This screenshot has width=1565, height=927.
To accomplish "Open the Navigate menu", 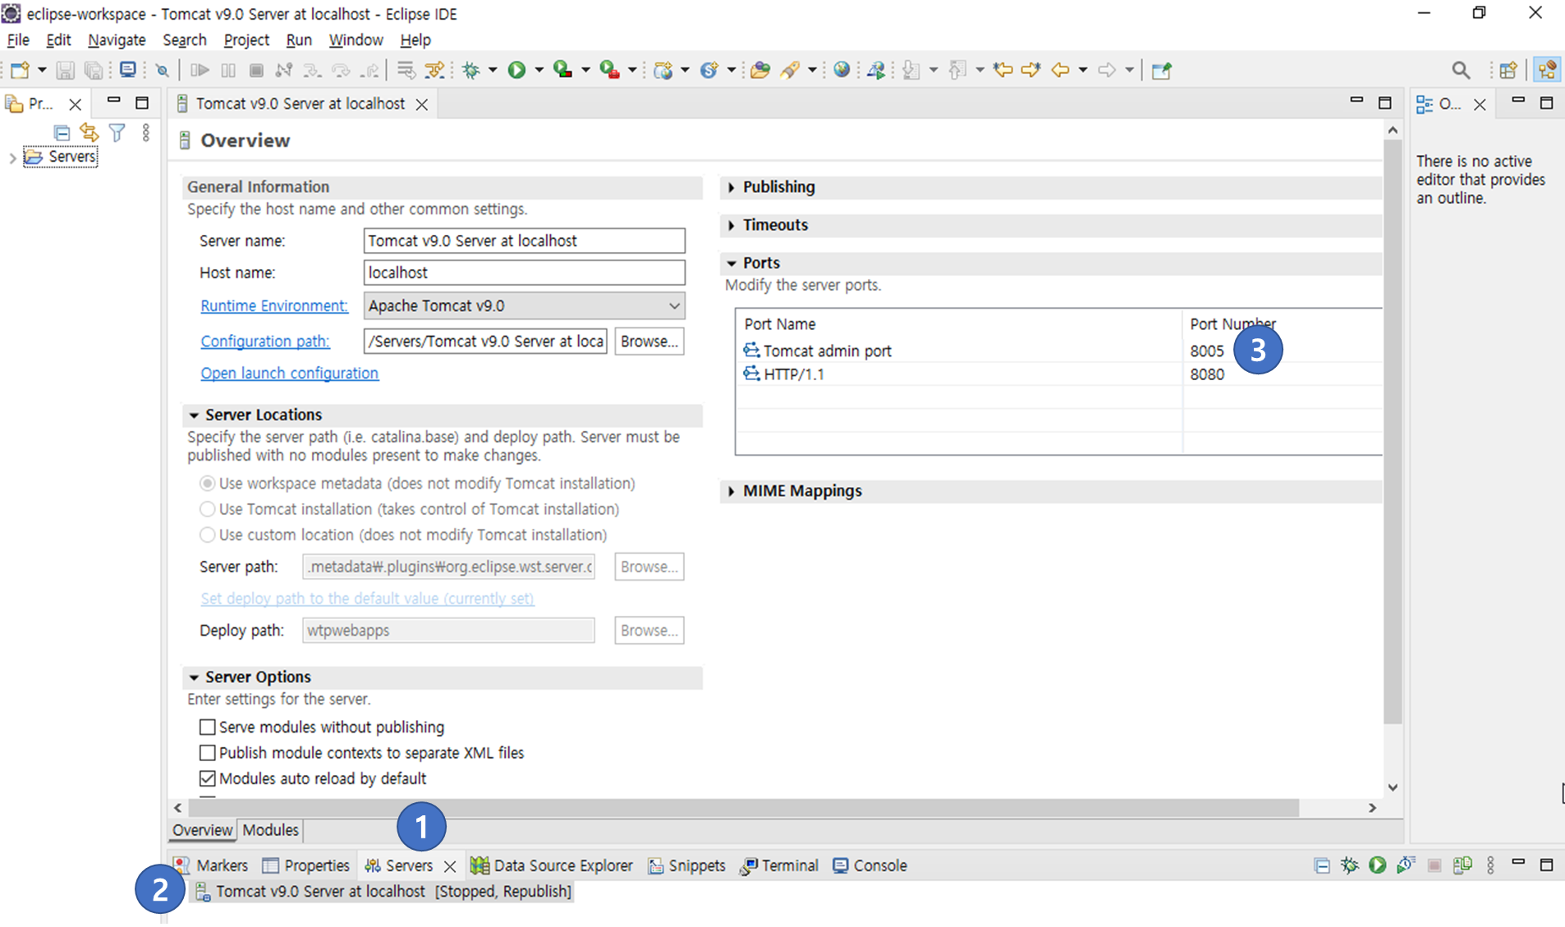I will [117, 39].
